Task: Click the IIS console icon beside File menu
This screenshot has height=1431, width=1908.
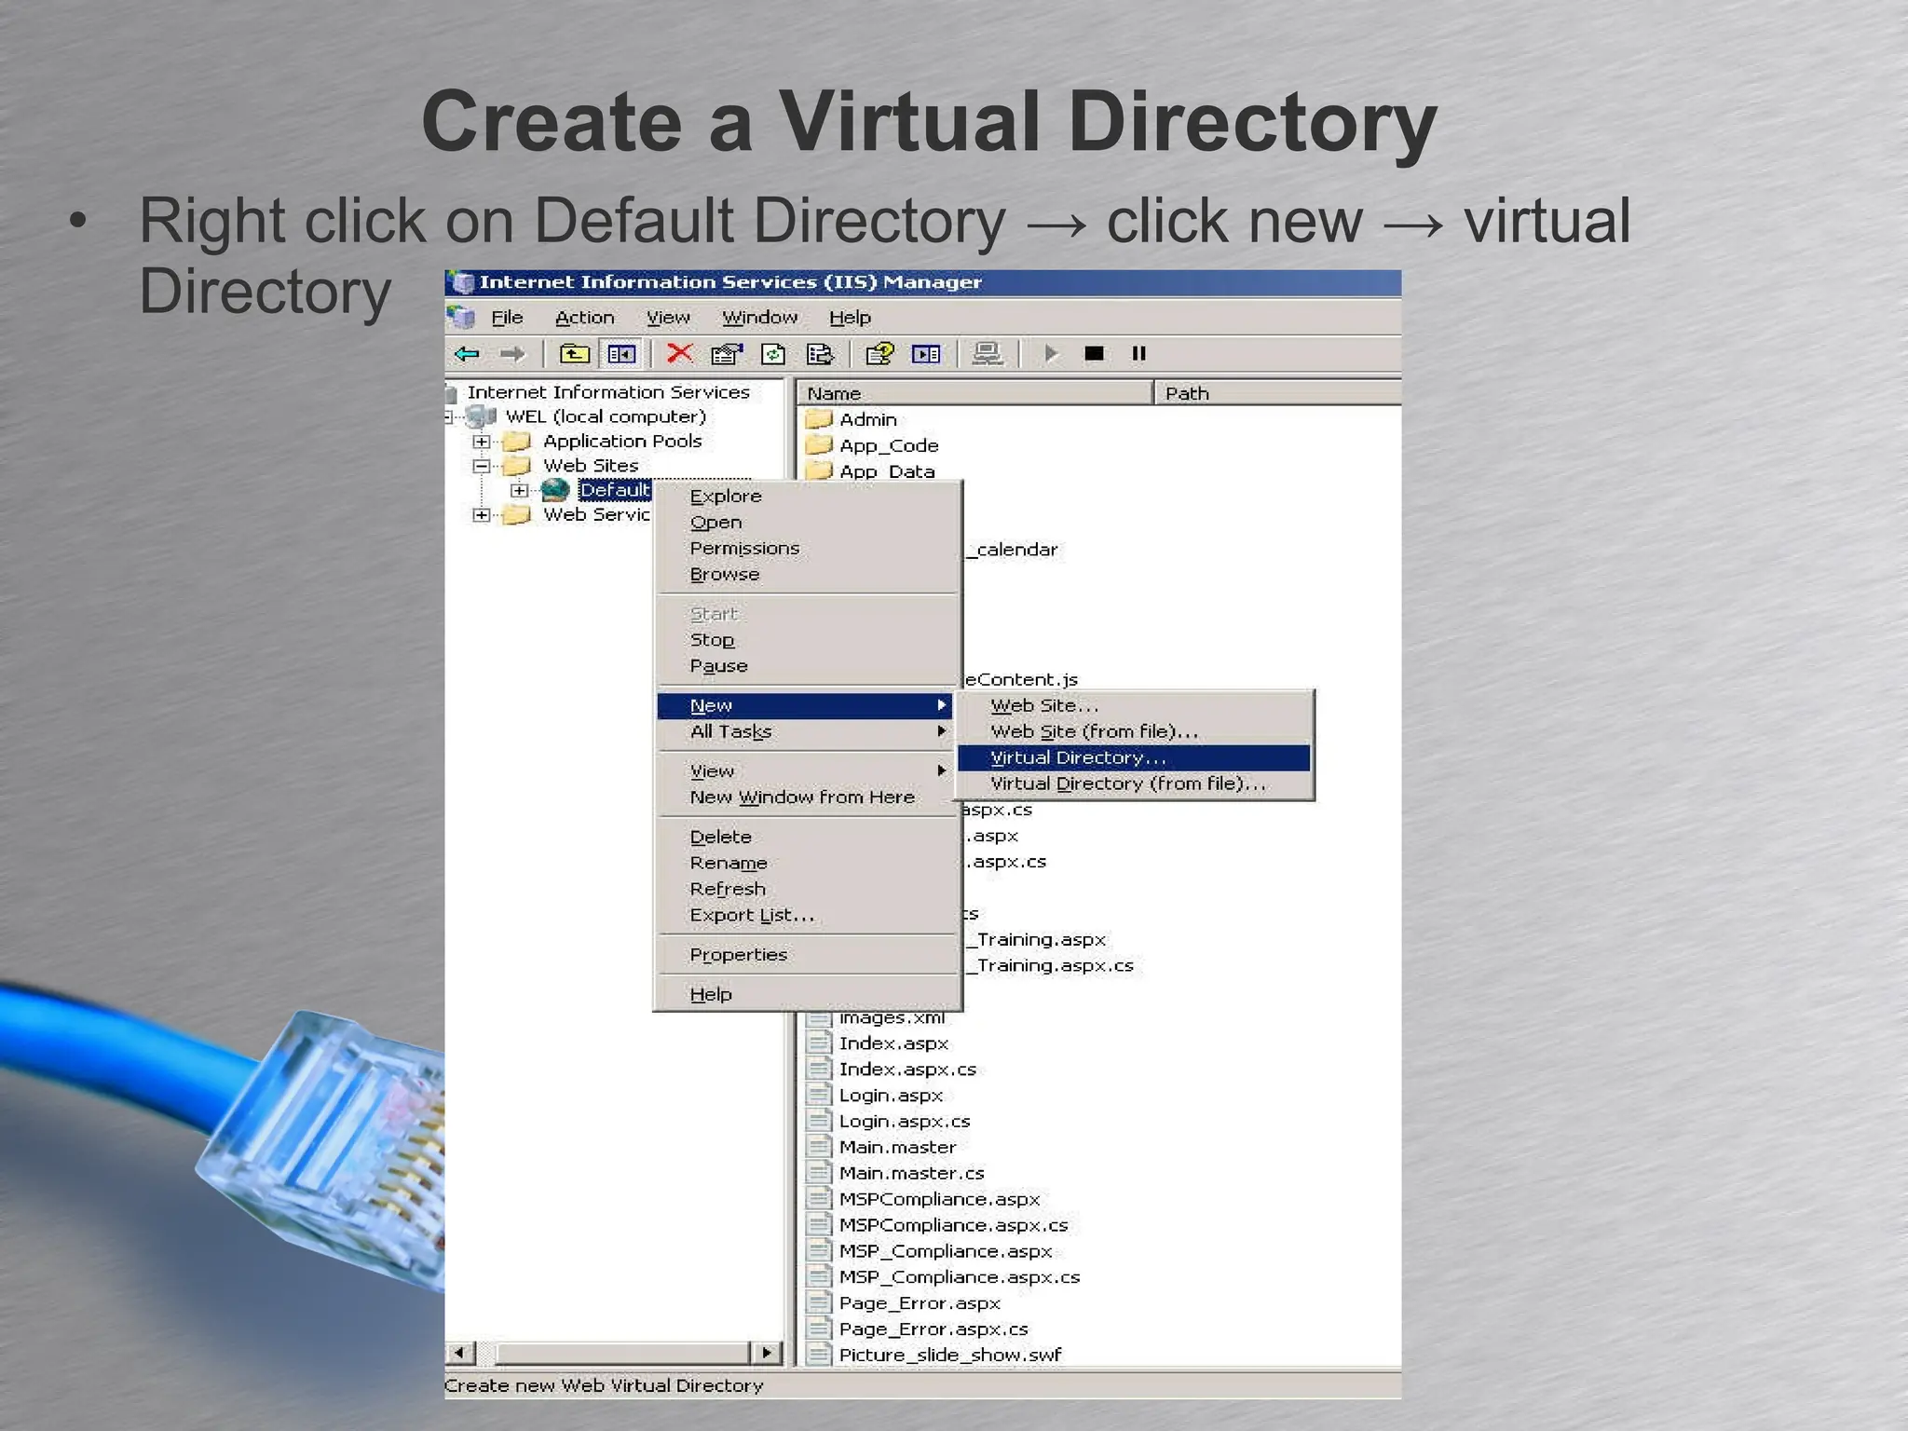Action: point(462,318)
